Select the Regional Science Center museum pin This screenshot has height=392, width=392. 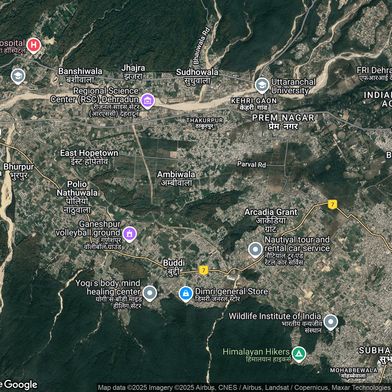coord(147,100)
